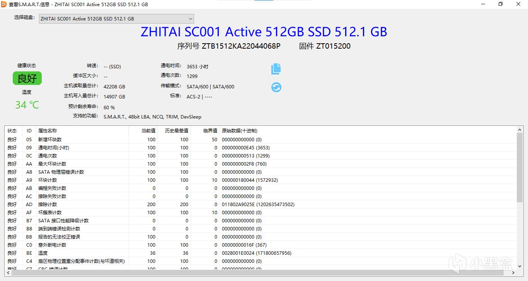This screenshot has width=528, height=281.
Task: Select the SATA 物理层错误计数 row
Action: pyautogui.click(x=261, y=172)
